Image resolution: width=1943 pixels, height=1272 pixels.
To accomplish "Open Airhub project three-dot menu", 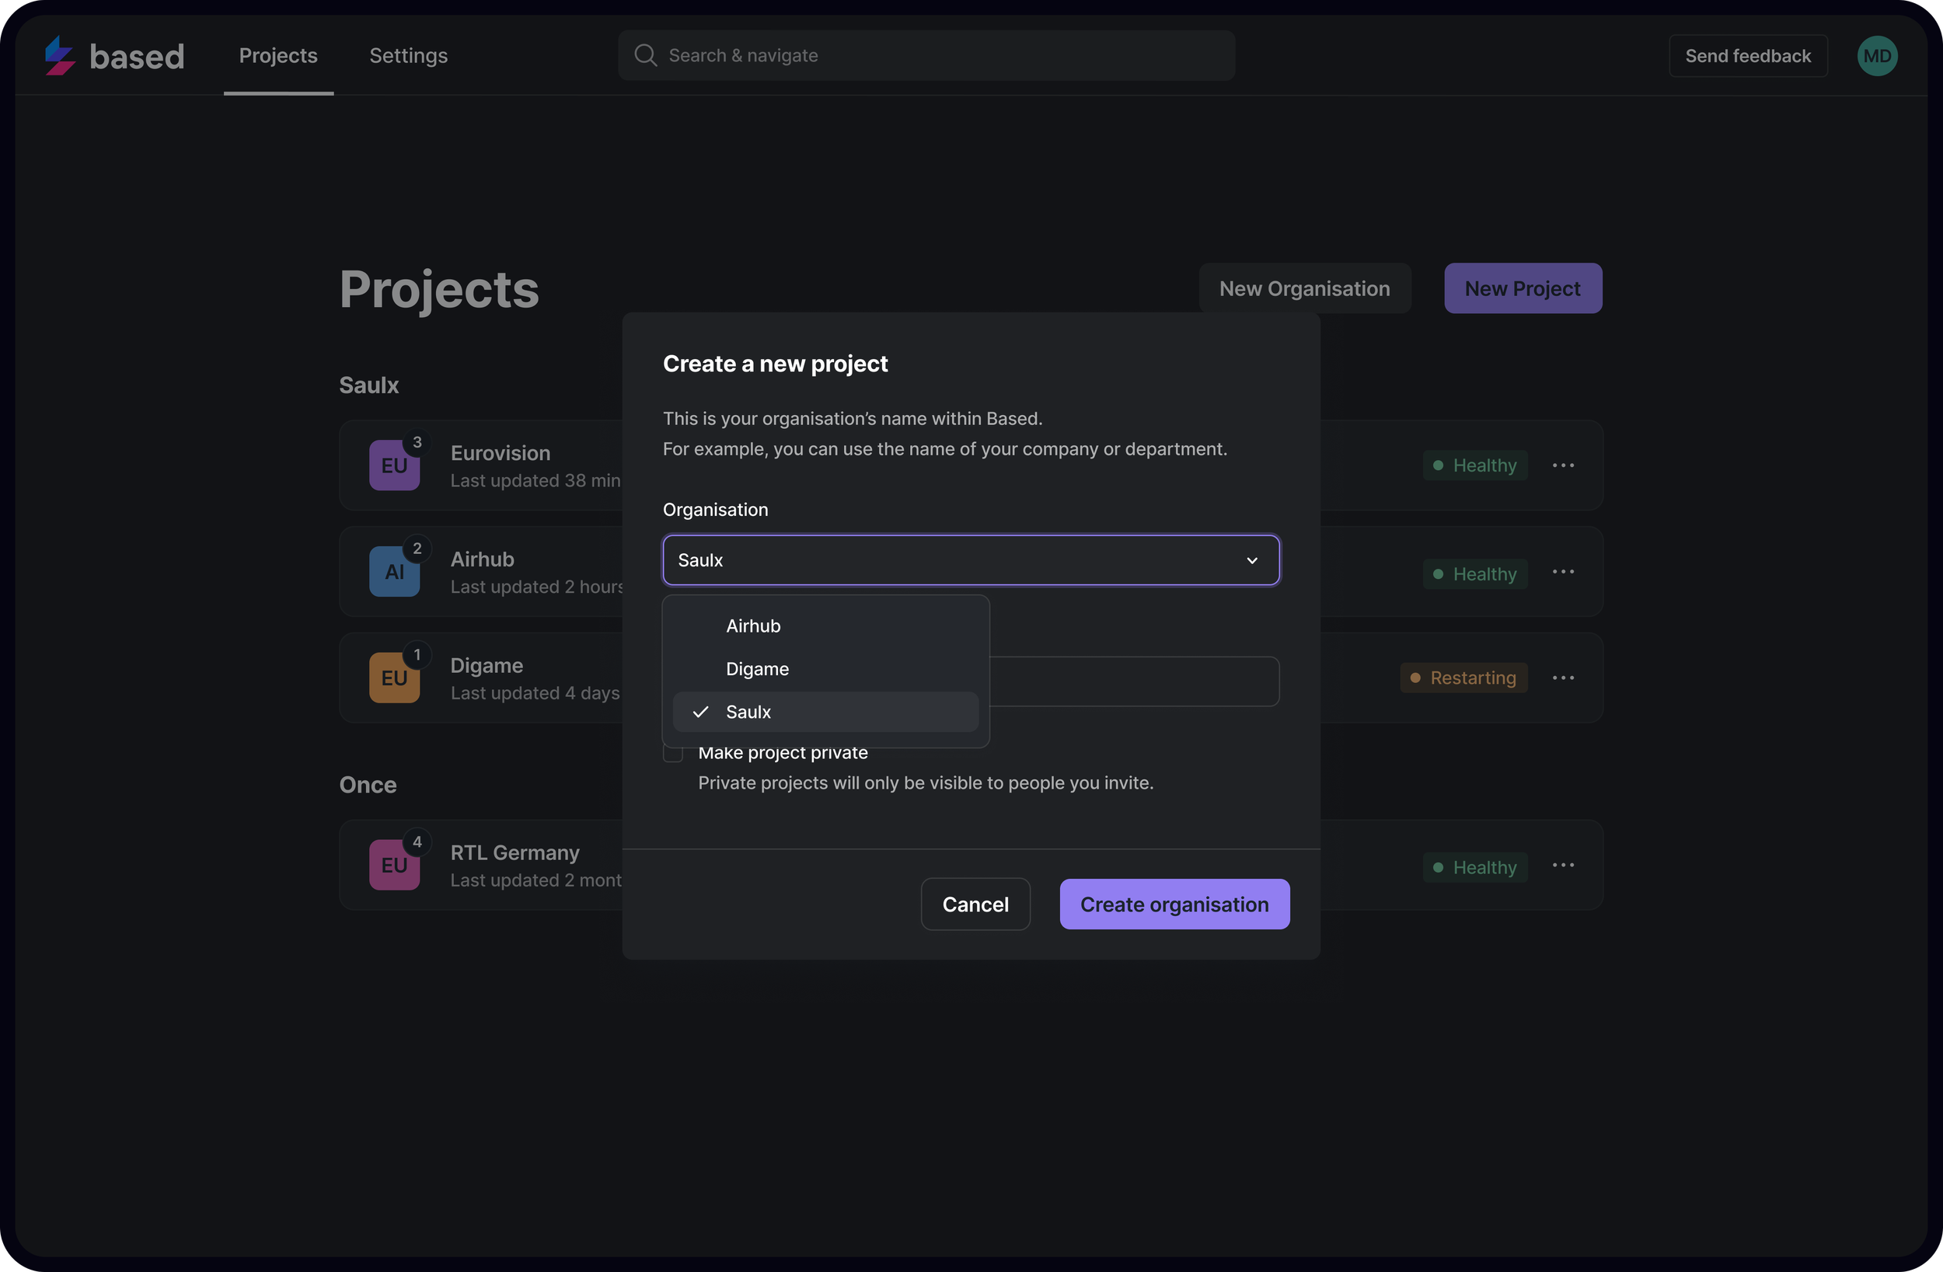I will click(x=1563, y=571).
